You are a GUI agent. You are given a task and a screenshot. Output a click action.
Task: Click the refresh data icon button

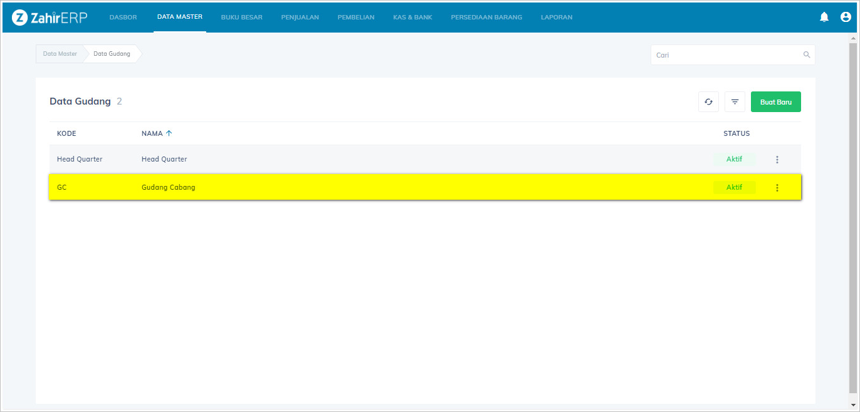click(708, 102)
